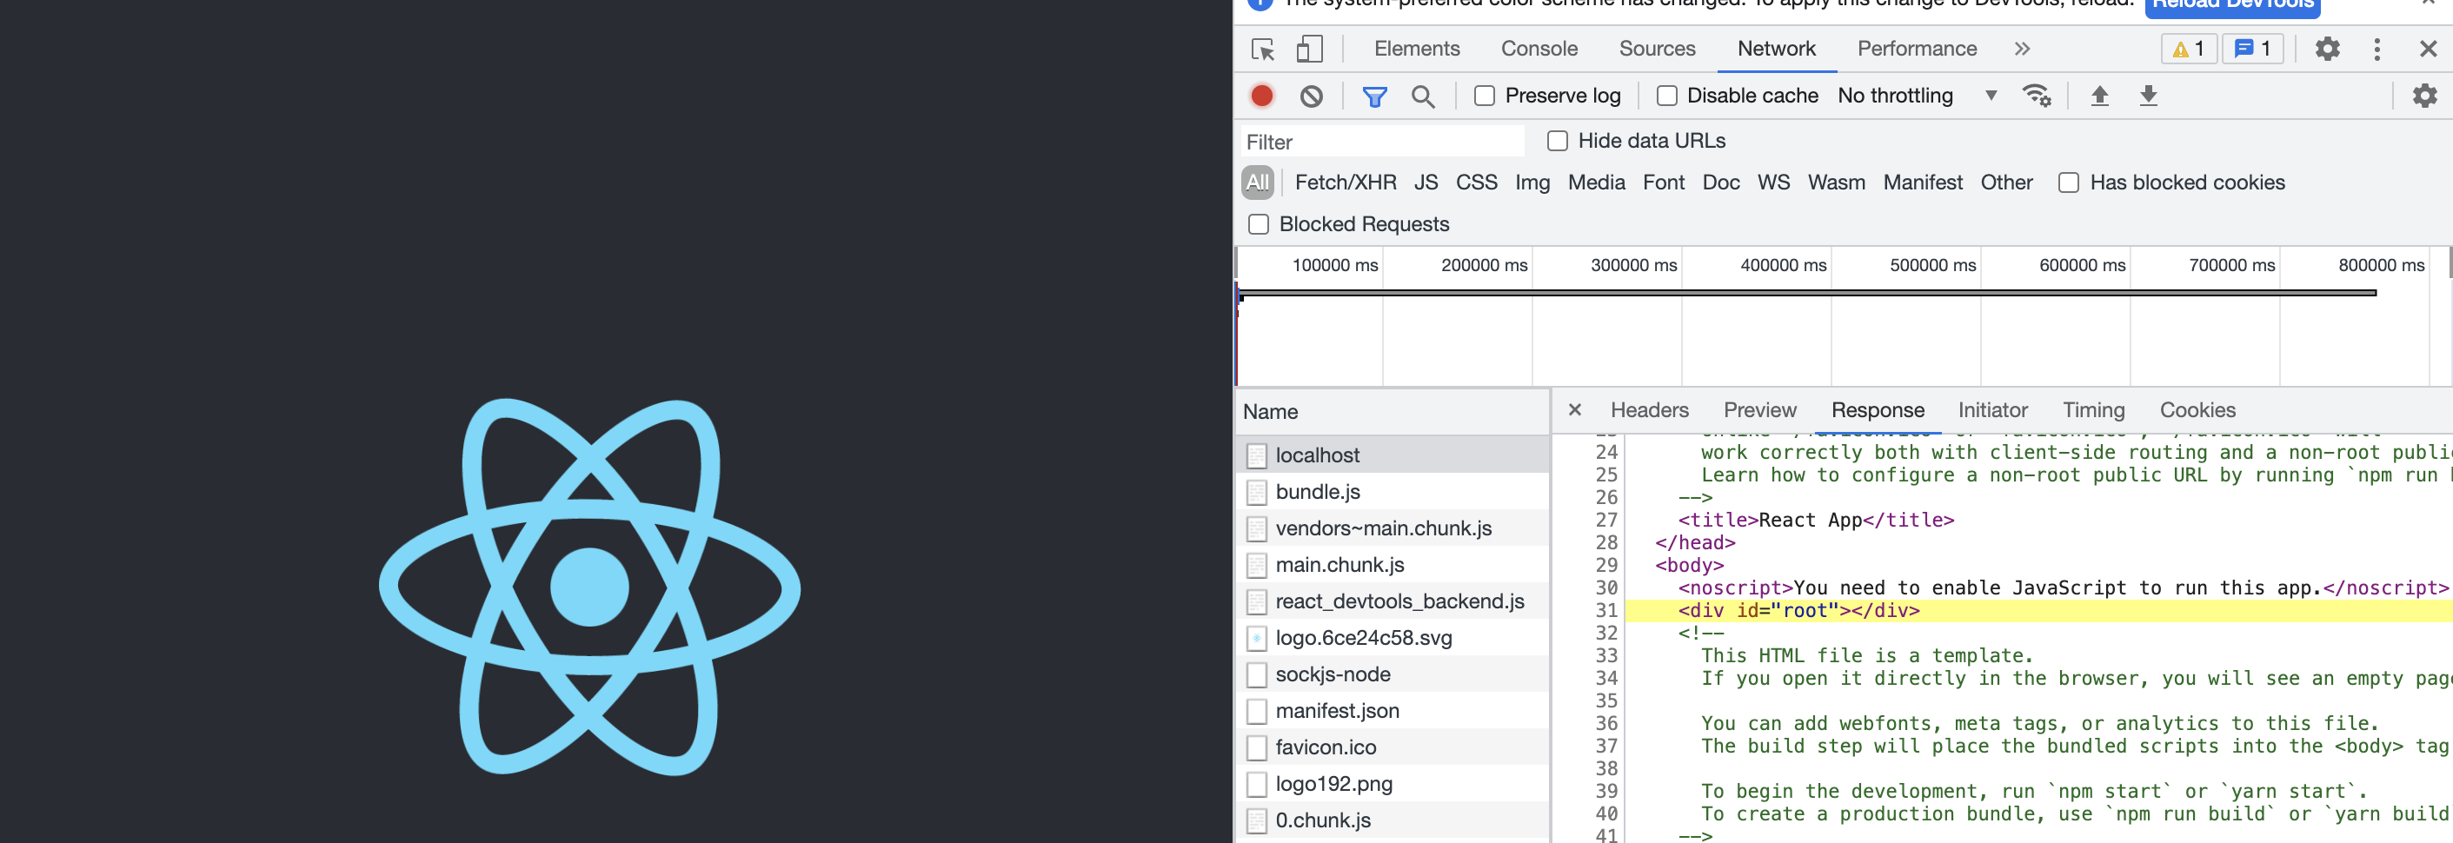Open the DevTools three-dot customize menu
Screen dimensions: 2453x843
2377,50
